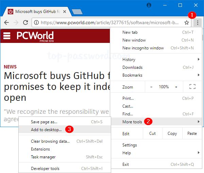Select the Microsoft buys GitHub tab
The image size is (204, 173).
click(38, 12)
